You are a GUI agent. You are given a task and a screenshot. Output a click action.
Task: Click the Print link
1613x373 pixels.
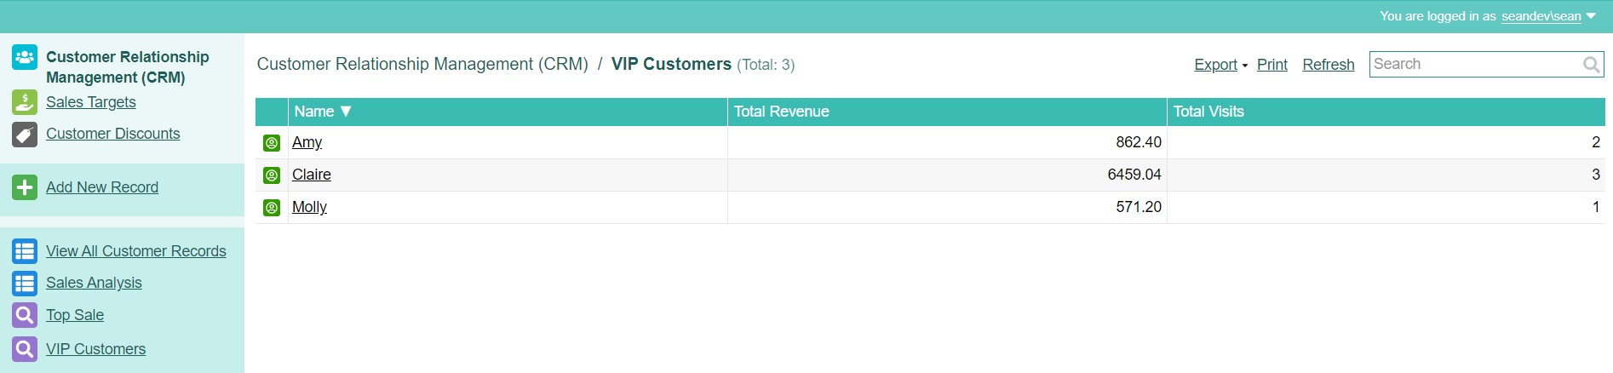point(1271,65)
